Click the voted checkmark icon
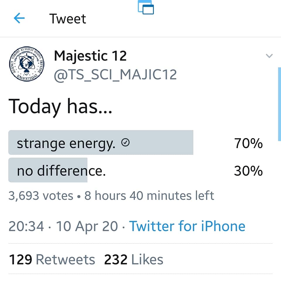 click(125, 143)
